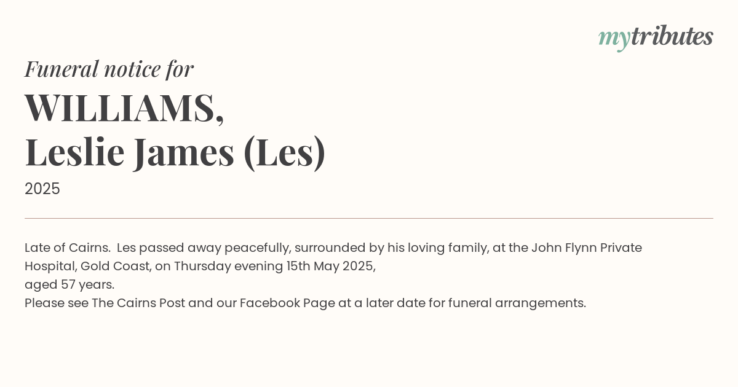Click the date "15th May 2025"

click(x=330, y=267)
